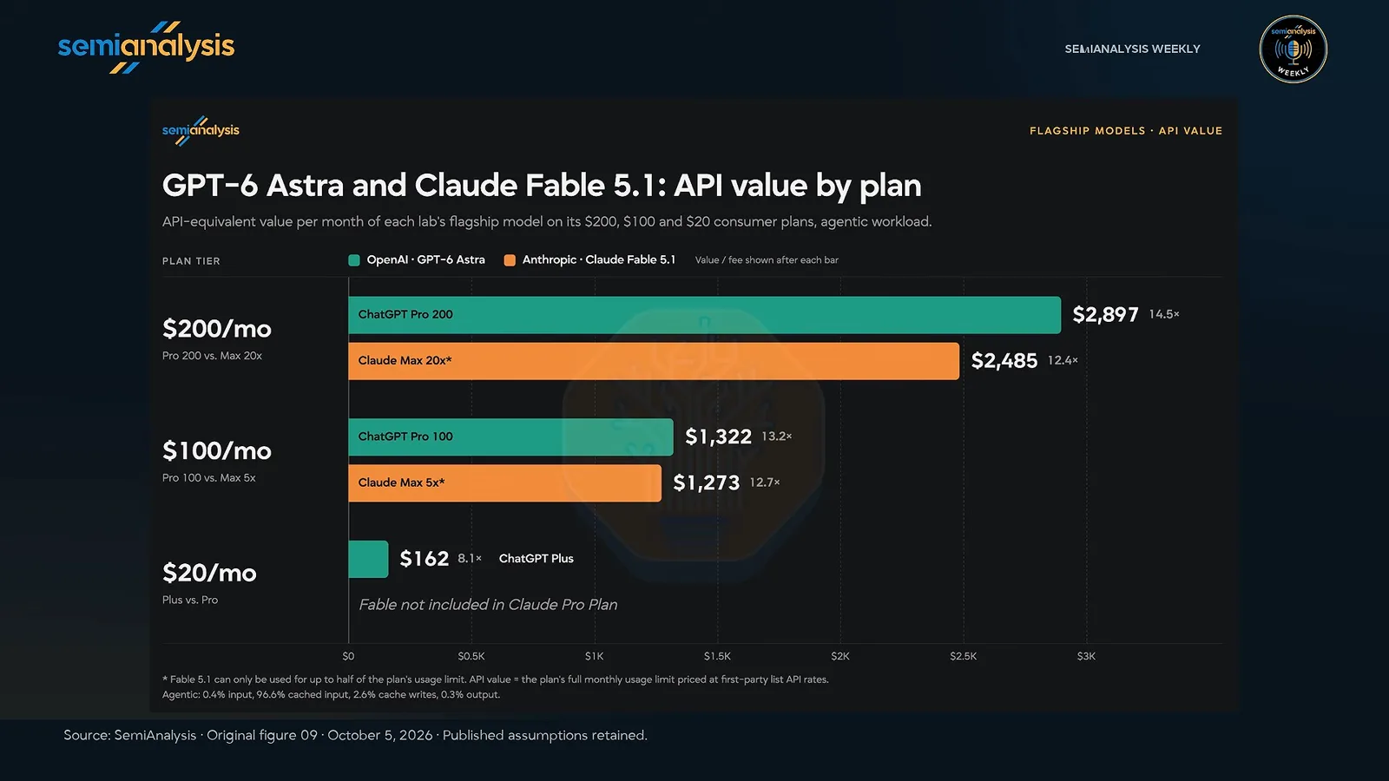Click the "Plus vs. Pro" caption

[x=190, y=601]
